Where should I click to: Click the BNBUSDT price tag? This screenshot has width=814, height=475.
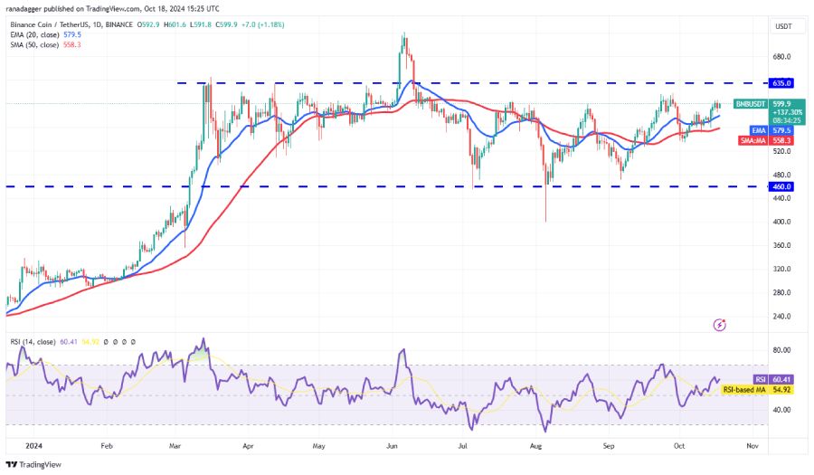pyautogui.click(x=751, y=104)
